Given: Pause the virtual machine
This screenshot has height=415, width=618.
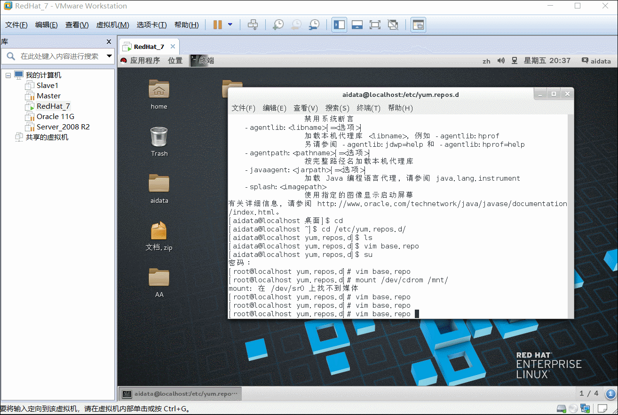Looking at the screenshot, I should (217, 25).
